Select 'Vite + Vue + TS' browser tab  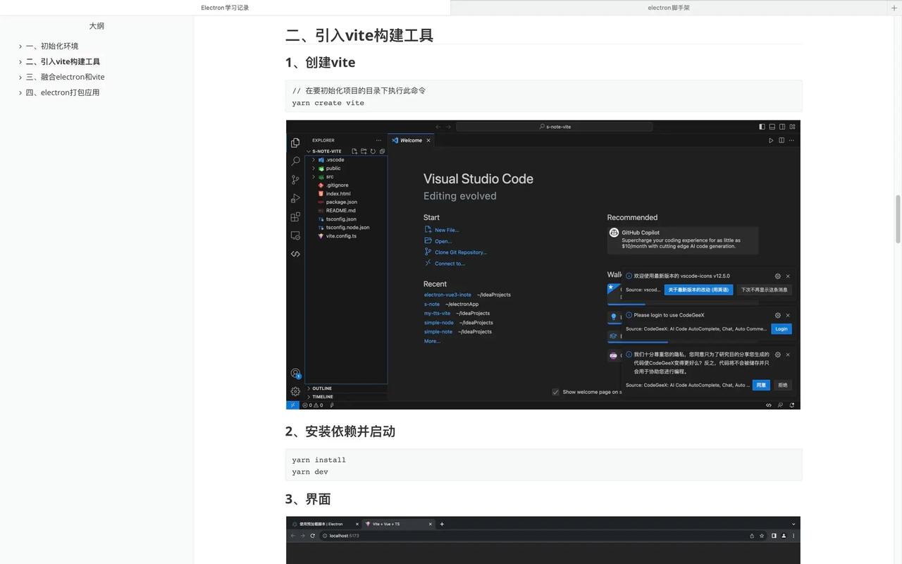point(398,524)
